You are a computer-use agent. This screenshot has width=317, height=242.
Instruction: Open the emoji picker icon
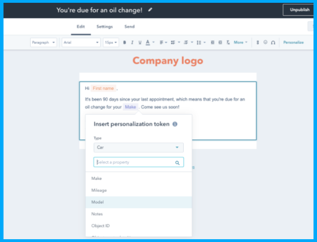tap(265, 42)
